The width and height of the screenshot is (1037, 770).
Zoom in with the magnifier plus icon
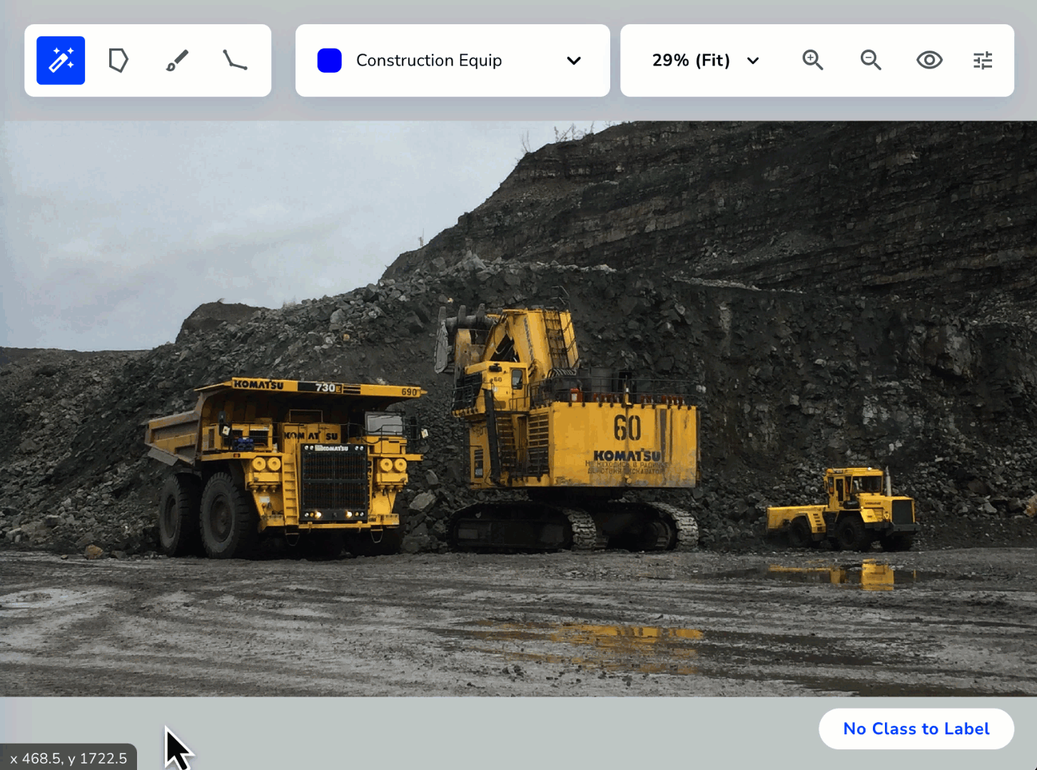[x=813, y=61]
